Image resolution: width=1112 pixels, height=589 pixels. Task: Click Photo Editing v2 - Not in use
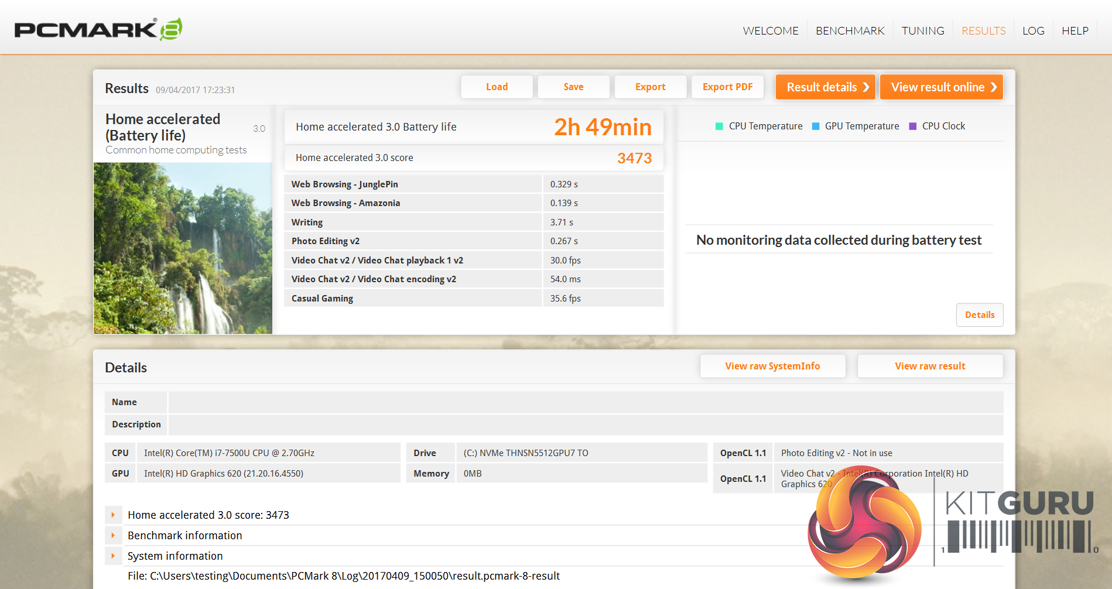pyautogui.click(x=837, y=453)
